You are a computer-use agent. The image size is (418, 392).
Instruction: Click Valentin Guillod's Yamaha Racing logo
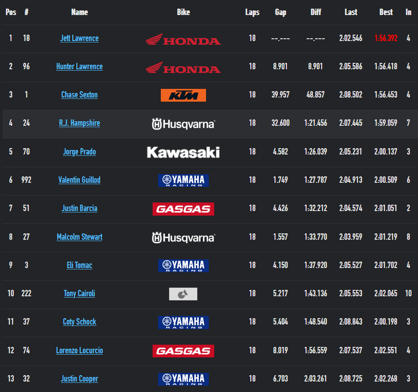183,181
